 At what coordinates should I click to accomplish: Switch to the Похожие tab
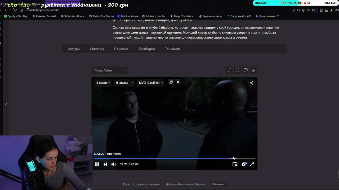click(121, 49)
